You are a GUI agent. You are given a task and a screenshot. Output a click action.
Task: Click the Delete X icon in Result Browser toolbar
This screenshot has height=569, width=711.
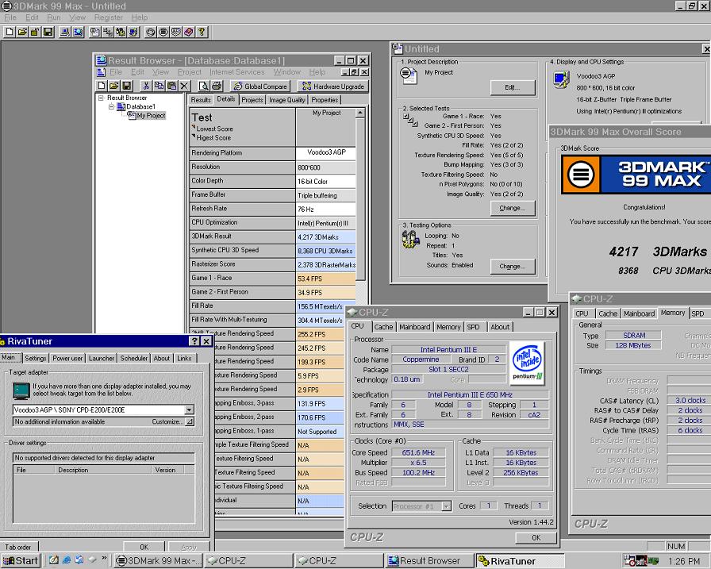[x=183, y=86]
